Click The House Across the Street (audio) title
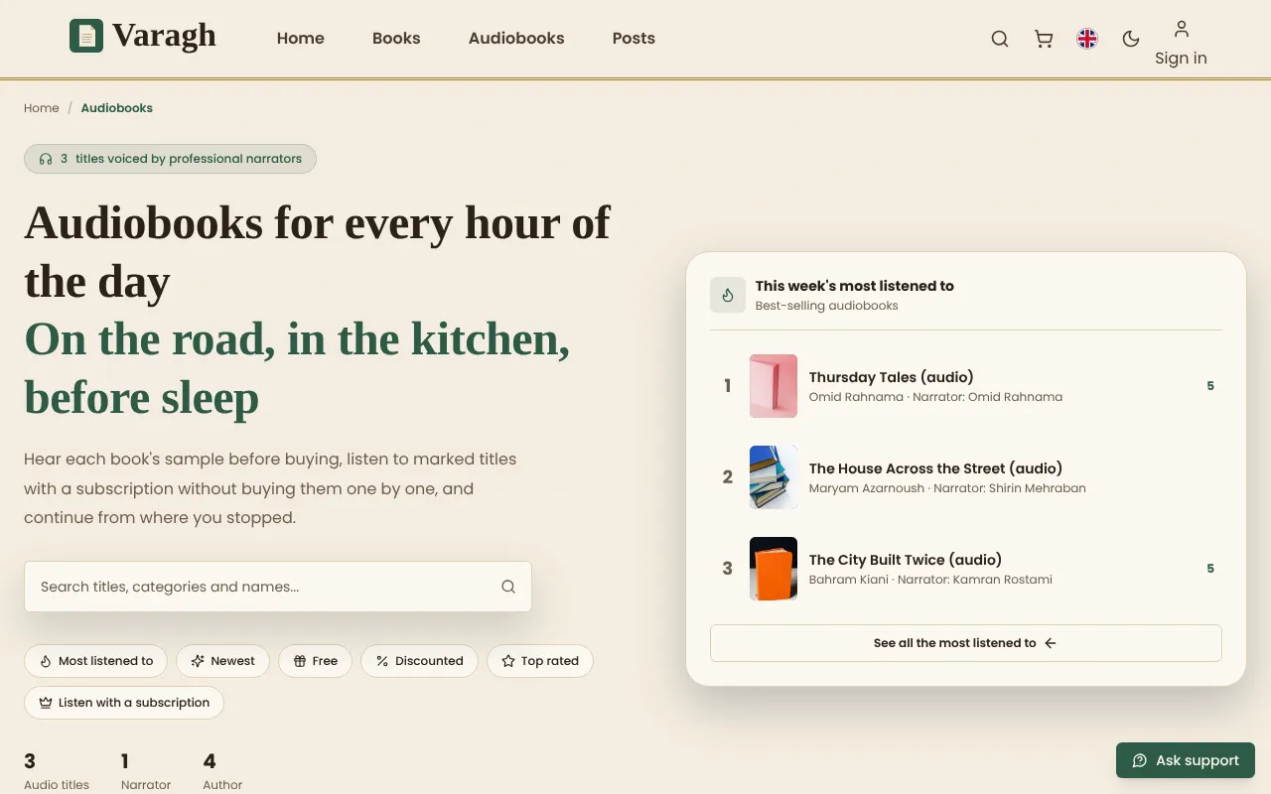The image size is (1271, 794). tap(935, 468)
